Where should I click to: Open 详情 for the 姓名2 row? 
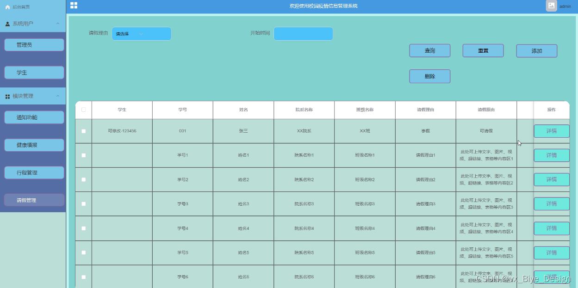pos(552,179)
